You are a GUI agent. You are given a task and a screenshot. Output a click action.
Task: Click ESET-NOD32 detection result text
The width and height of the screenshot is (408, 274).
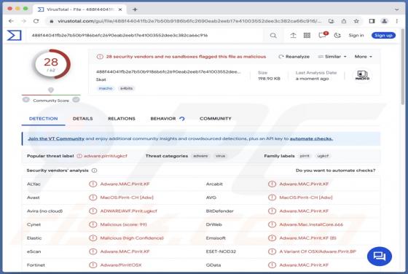(x=318, y=251)
